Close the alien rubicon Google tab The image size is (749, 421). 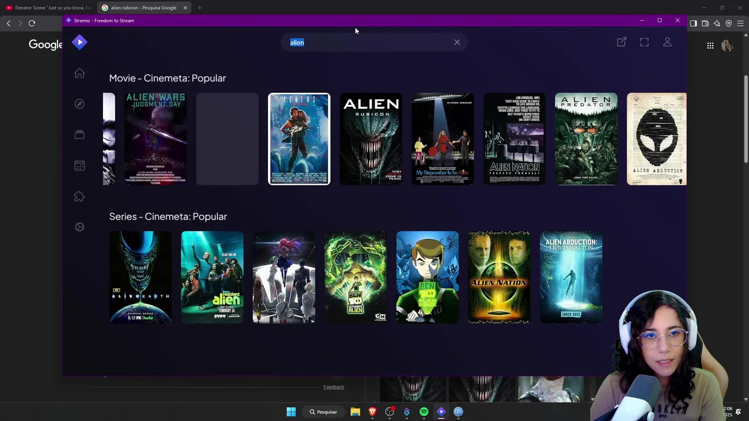point(185,8)
